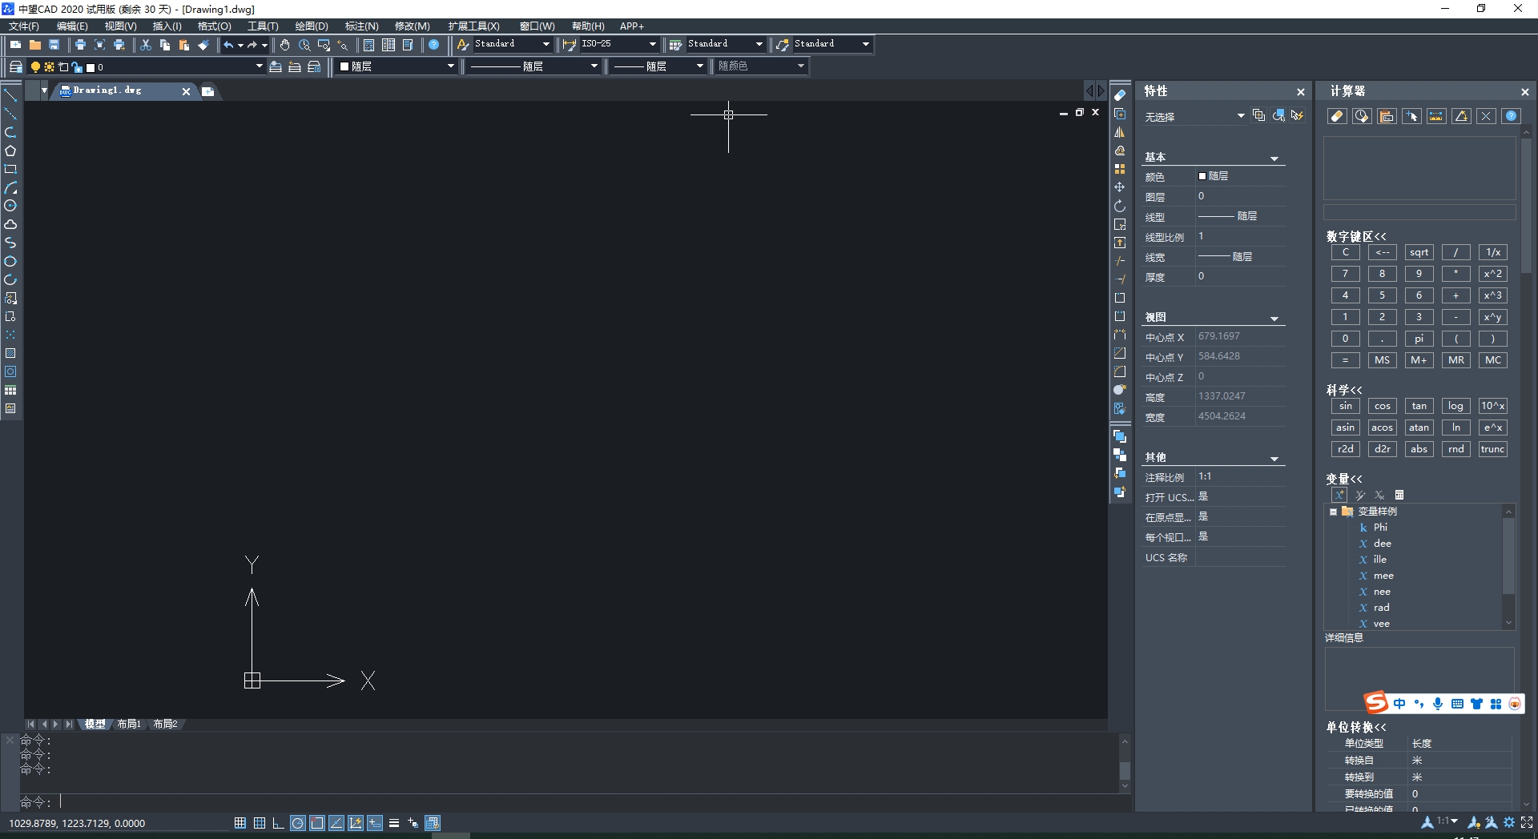Switch to the 布局1 layout tab

(x=128, y=724)
